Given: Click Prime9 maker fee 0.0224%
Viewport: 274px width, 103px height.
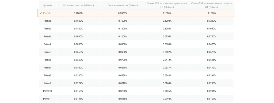Looking at the screenshot, I should point(78,83).
